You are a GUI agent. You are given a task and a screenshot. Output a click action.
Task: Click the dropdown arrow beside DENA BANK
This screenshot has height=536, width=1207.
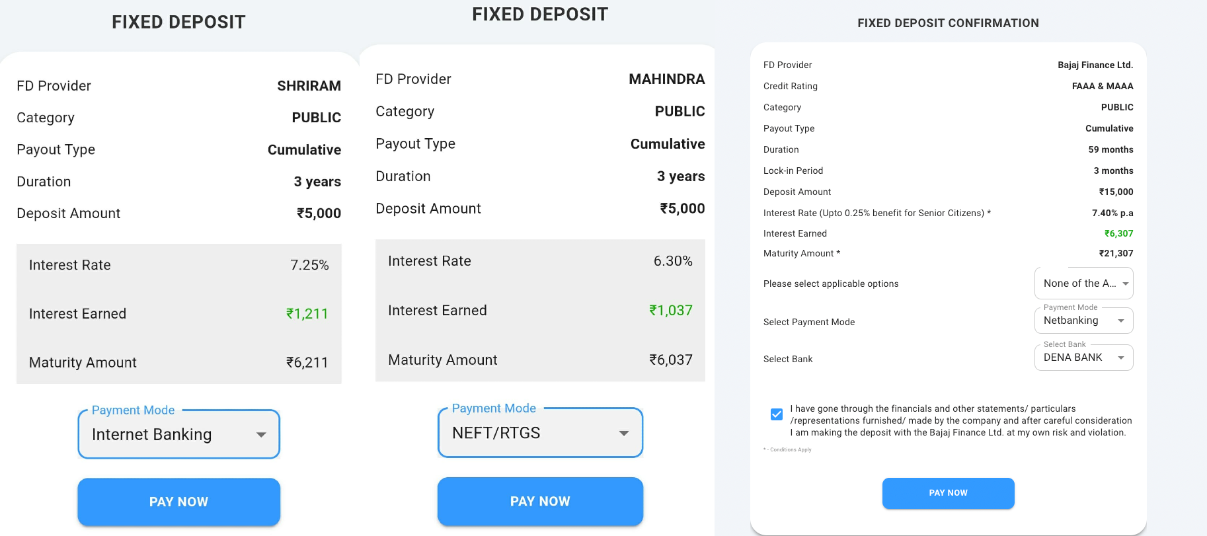[1121, 358]
